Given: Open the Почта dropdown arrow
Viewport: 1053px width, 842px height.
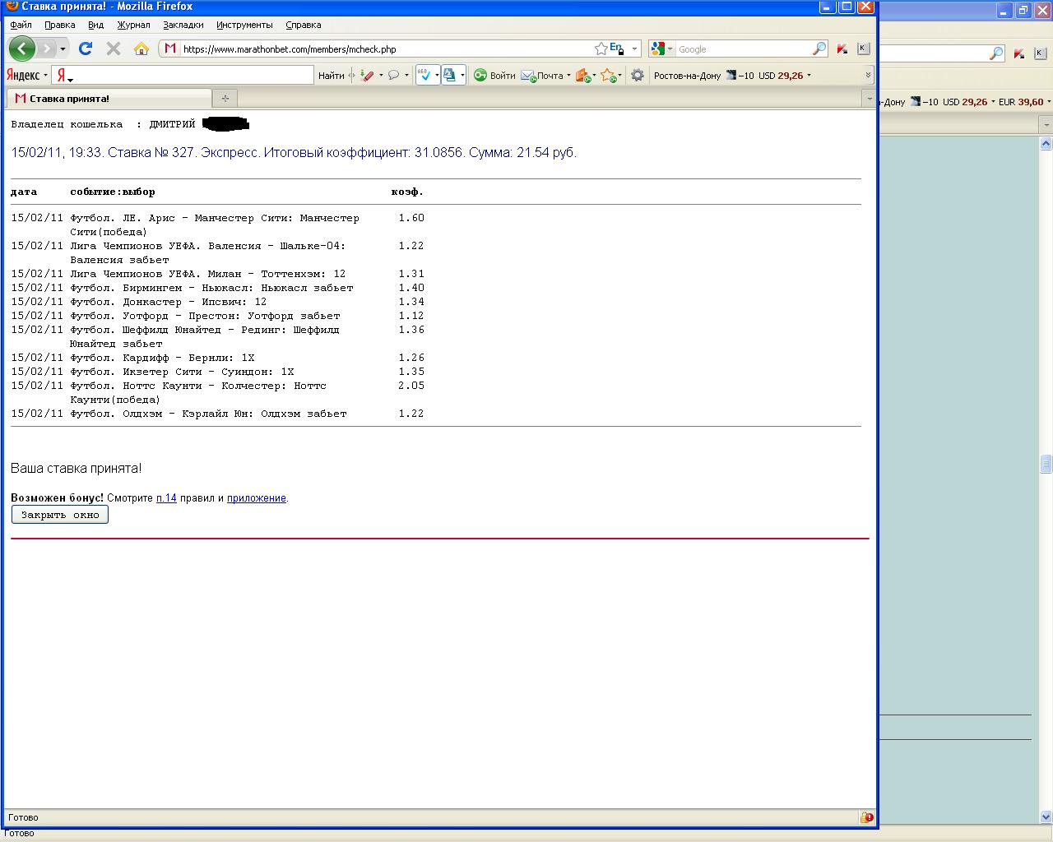Looking at the screenshot, I should coord(568,76).
